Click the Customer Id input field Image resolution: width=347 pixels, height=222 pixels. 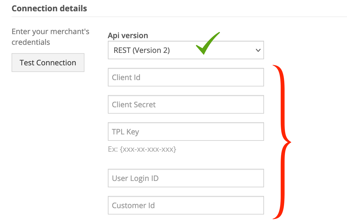pos(186,205)
